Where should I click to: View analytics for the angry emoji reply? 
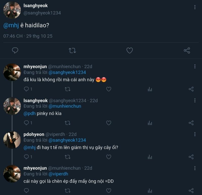[x=150, y=89]
